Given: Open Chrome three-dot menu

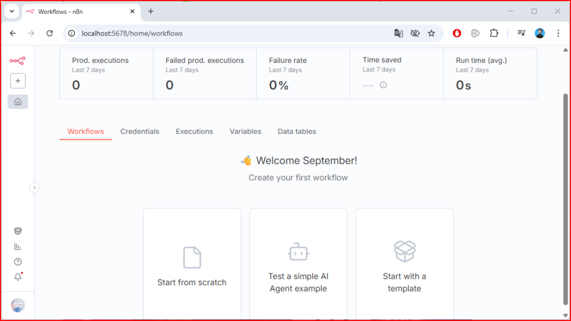Looking at the screenshot, I should (x=558, y=33).
